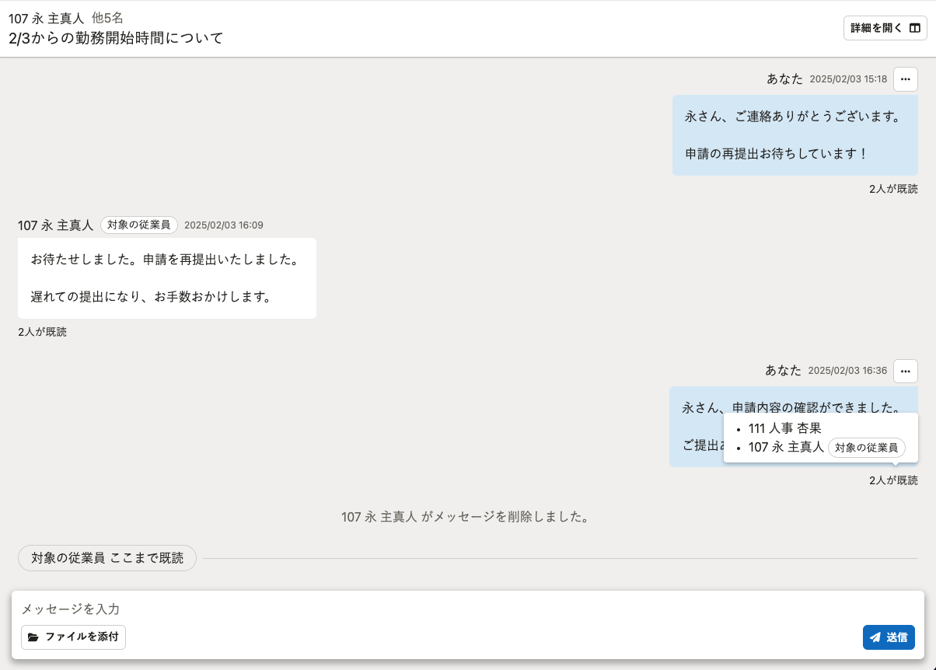The width and height of the screenshot is (936, 670).
Task: Click 2人が既読 below the 16:36 message
Action: click(x=893, y=480)
